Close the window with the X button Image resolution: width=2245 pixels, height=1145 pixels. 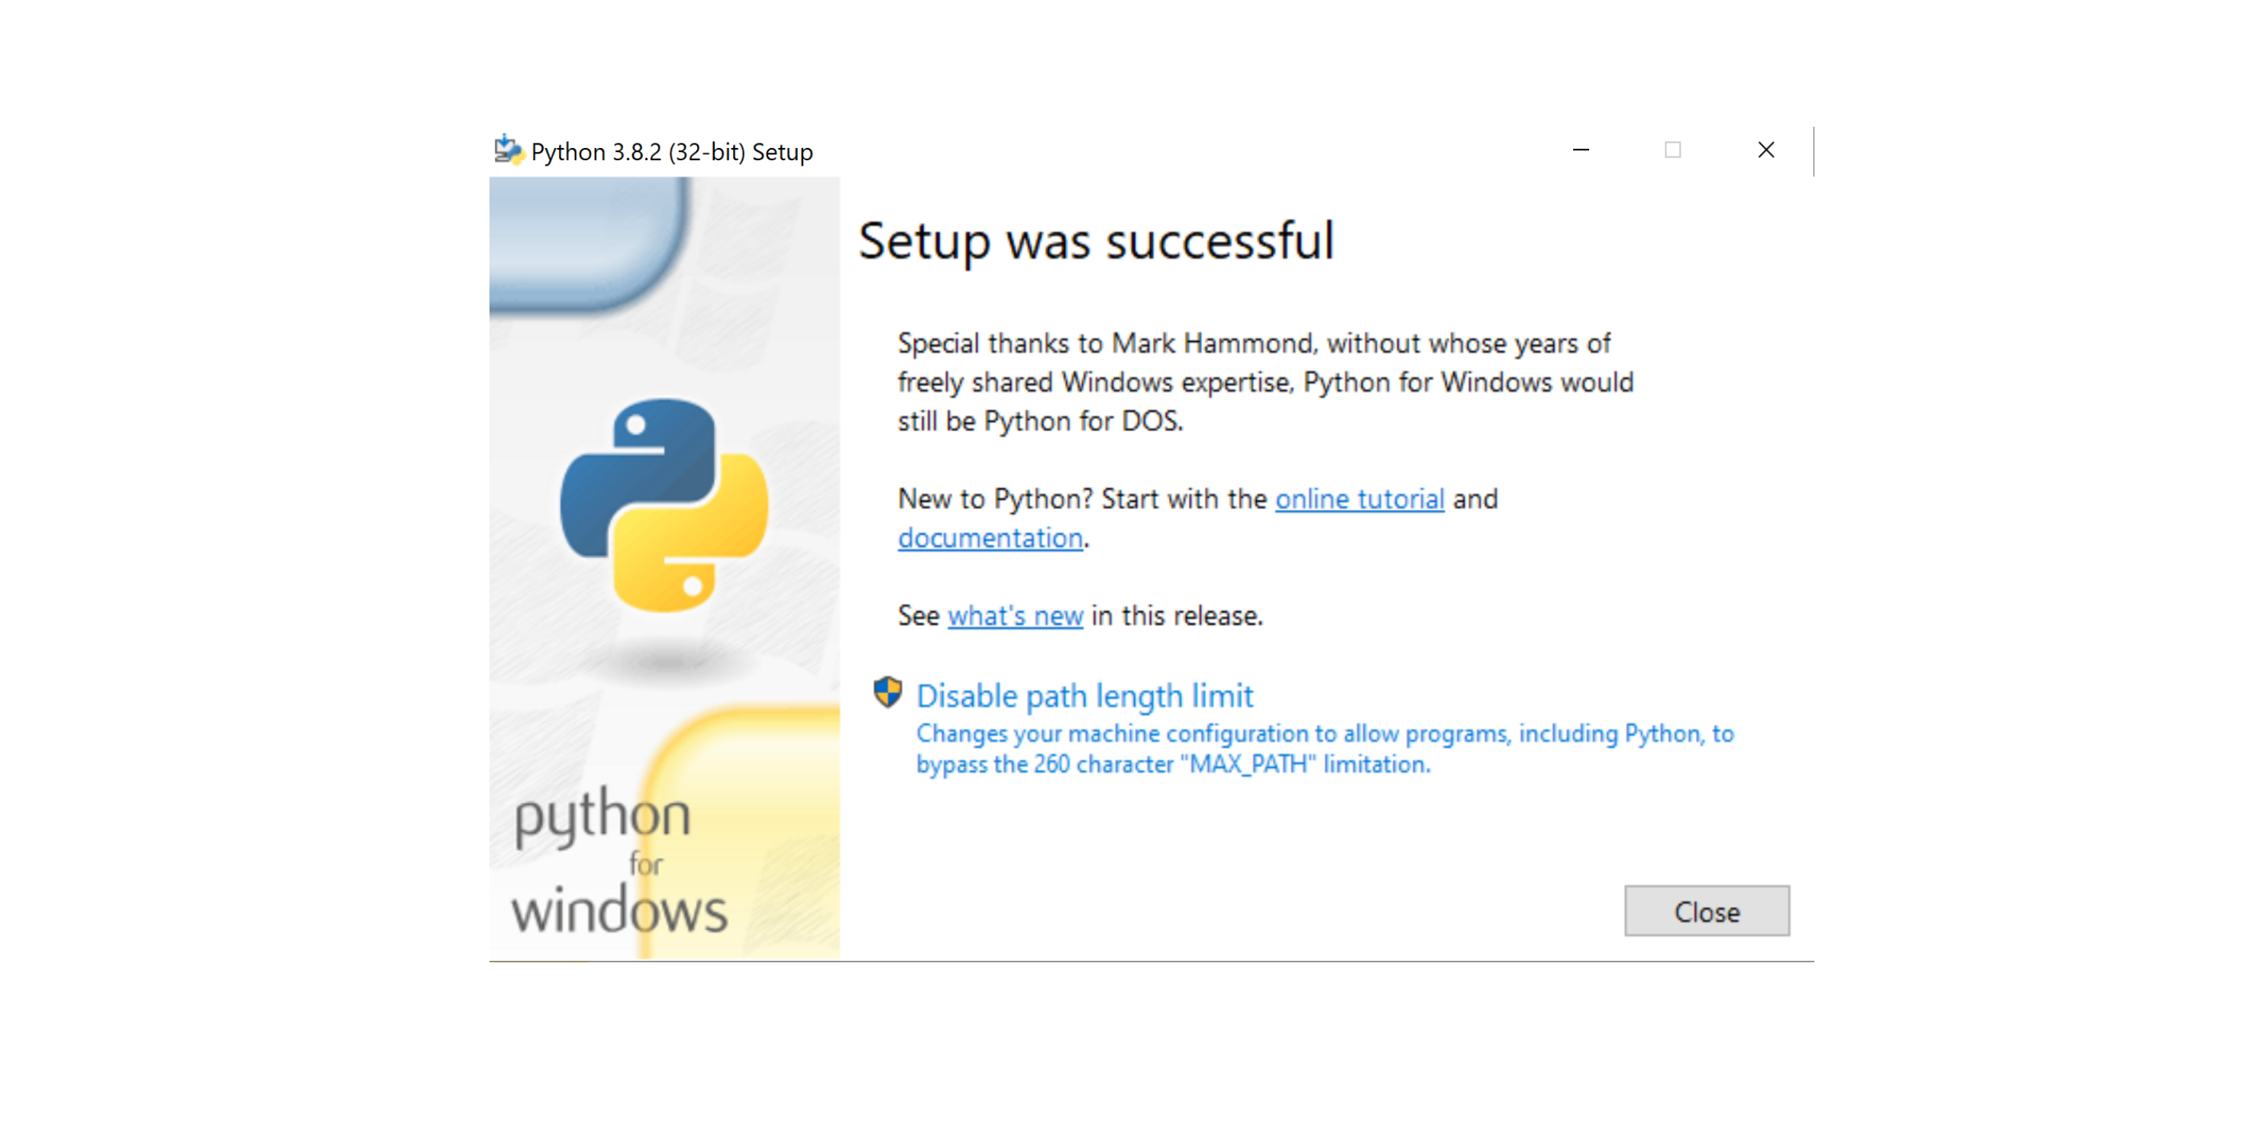(1765, 150)
